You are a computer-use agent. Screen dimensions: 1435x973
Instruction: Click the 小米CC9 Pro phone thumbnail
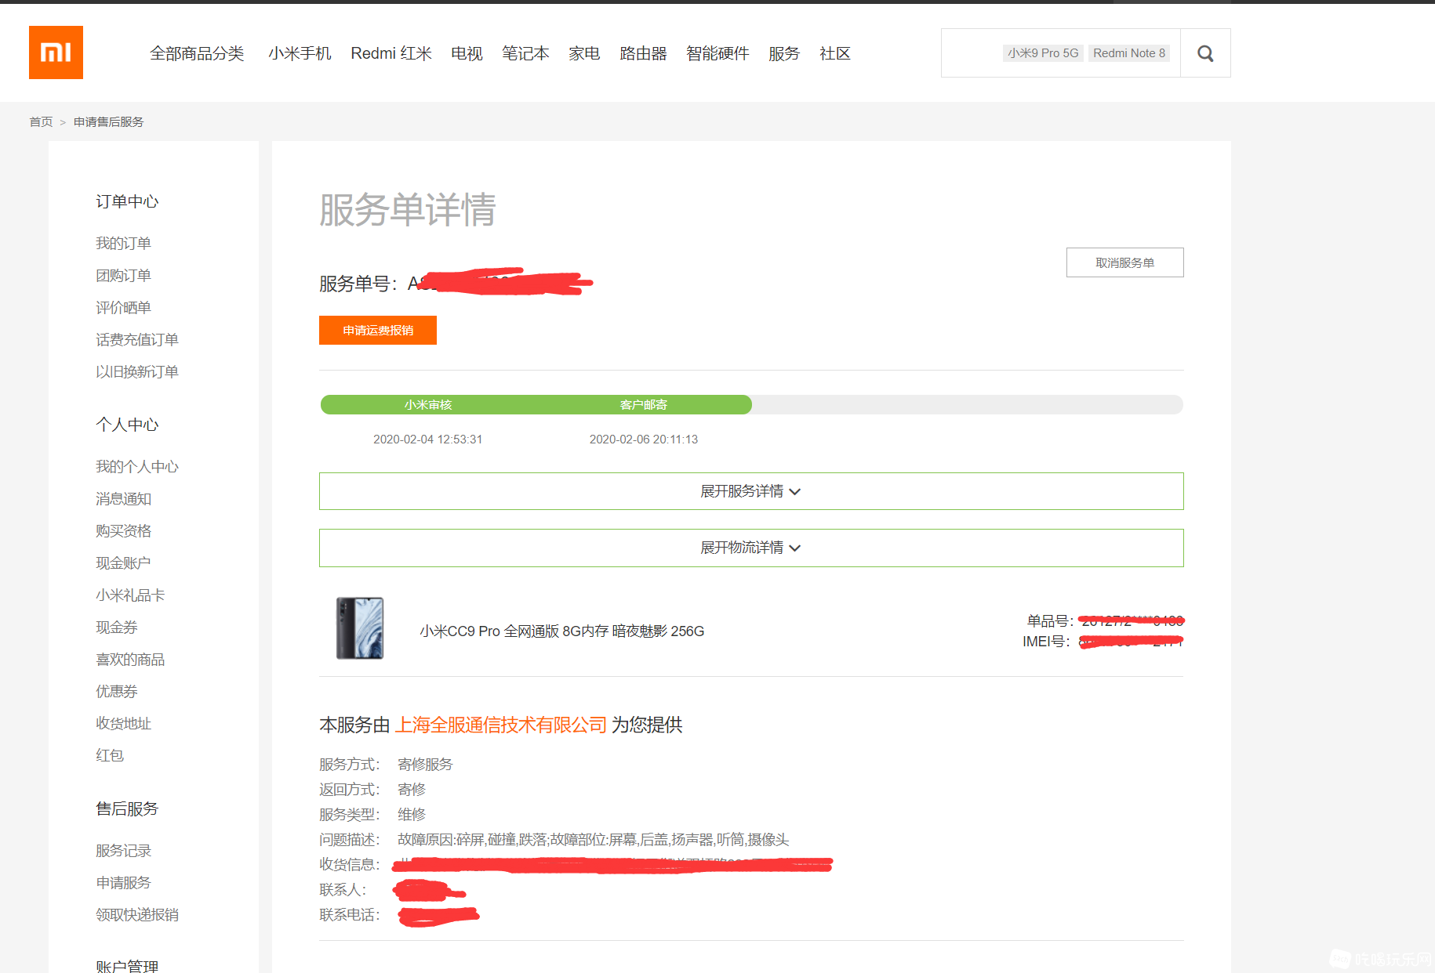pyautogui.click(x=360, y=628)
